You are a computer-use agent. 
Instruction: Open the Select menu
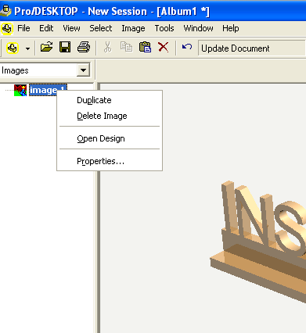pyautogui.click(x=101, y=28)
